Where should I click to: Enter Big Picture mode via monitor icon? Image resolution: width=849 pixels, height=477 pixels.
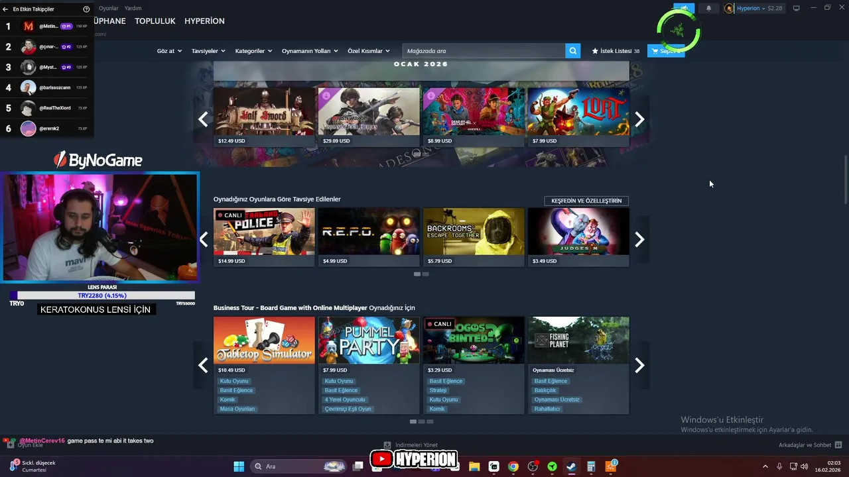click(x=797, y=8)
